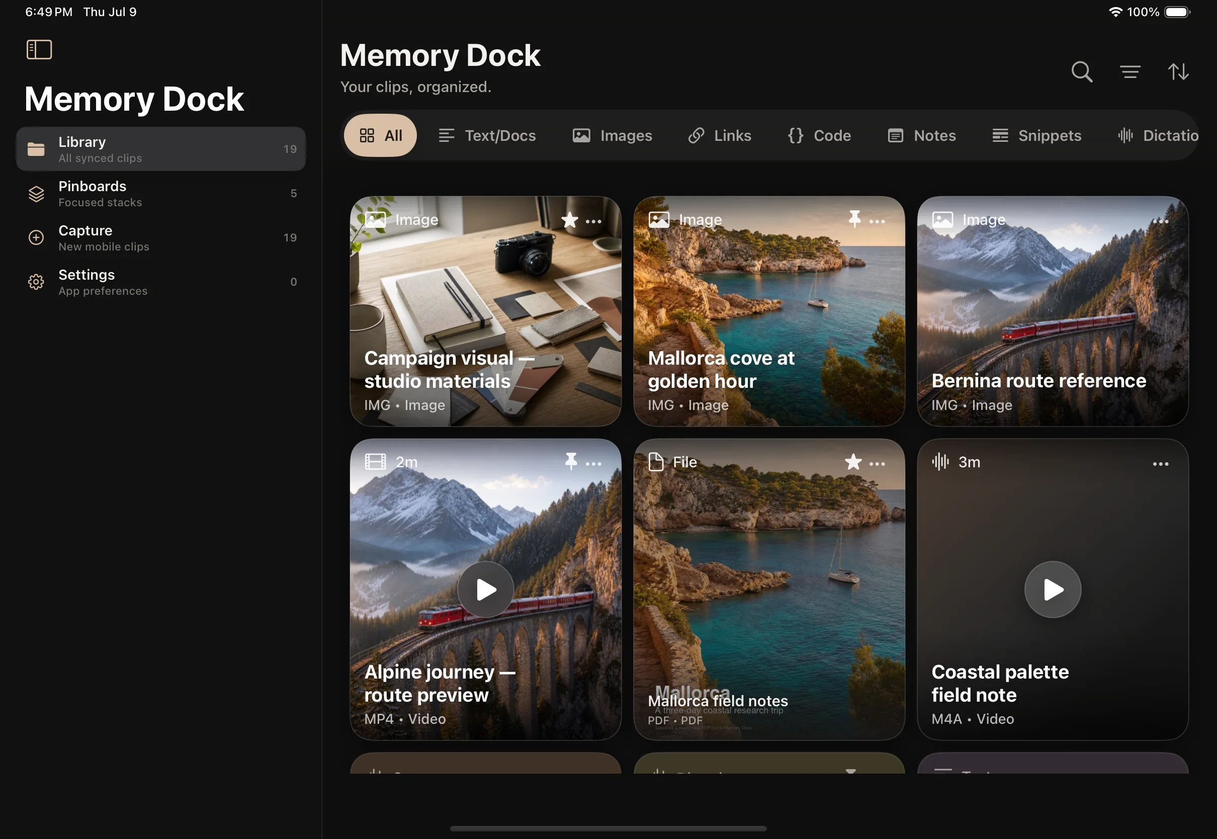Open the Mallorca cove at golden hour image
The height and width of the screenshot is (839, 1217).
[769, 311]
